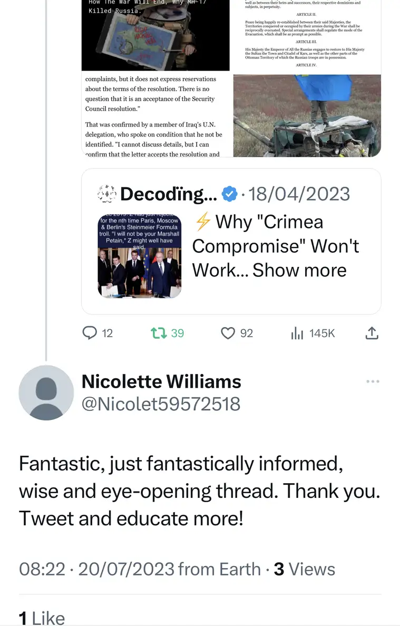This screenshot has width=400, height=633.
Task: Open the Iraq resolution text image
Action: click(x=155, y=114)
